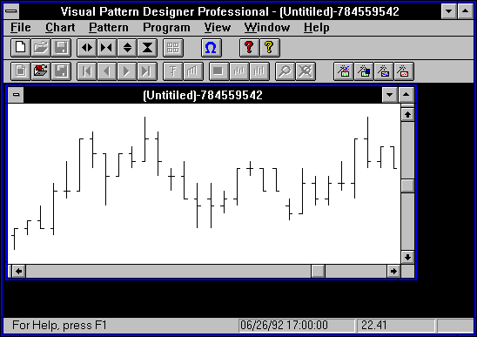Select the expand horizontally arrows icon
This screenshot has height=337, width=477.
(x=87, y=48)
